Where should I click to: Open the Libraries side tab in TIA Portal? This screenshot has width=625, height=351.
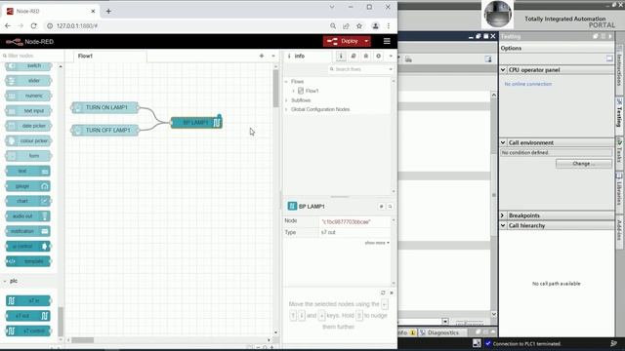point(619,190)
